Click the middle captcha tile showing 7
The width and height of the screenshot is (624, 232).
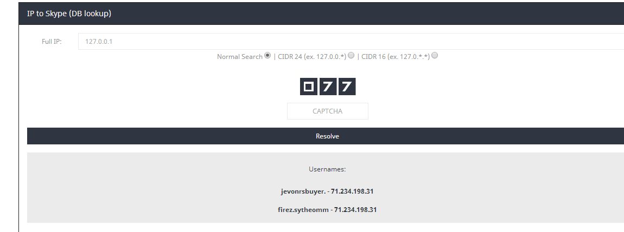(x=328, y=87)
